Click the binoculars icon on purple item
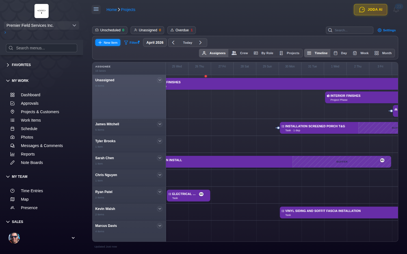 tap(396, 110)
